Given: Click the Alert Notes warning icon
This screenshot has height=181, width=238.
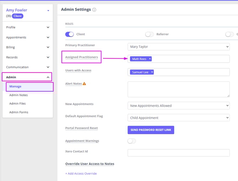Looking at the screenshot, I should click(x=85, y=84).
